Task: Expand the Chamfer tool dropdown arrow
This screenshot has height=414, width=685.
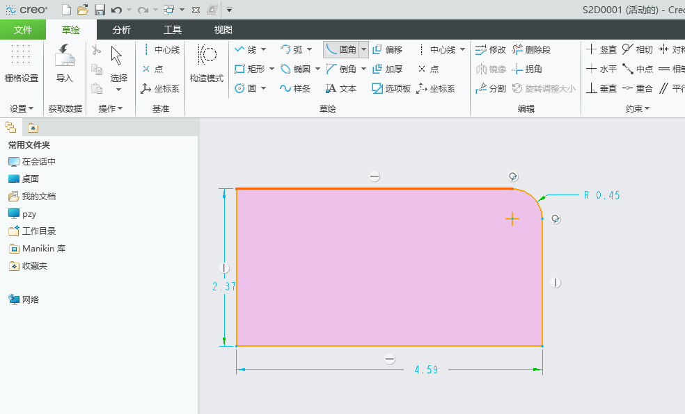Action: (363, 69)
